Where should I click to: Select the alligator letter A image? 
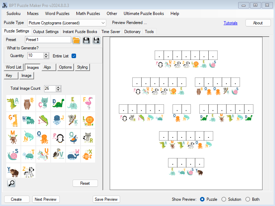coord(14,103)
